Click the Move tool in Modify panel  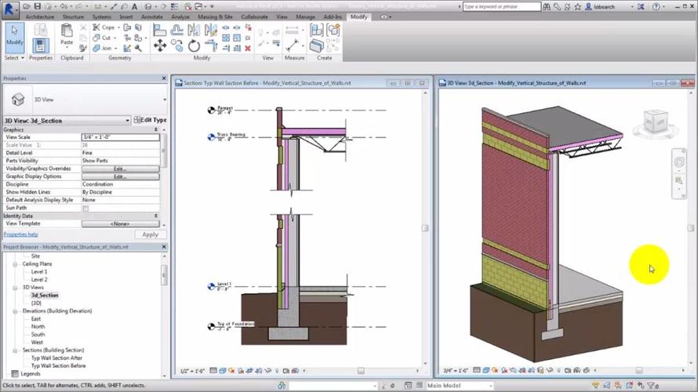160,45
